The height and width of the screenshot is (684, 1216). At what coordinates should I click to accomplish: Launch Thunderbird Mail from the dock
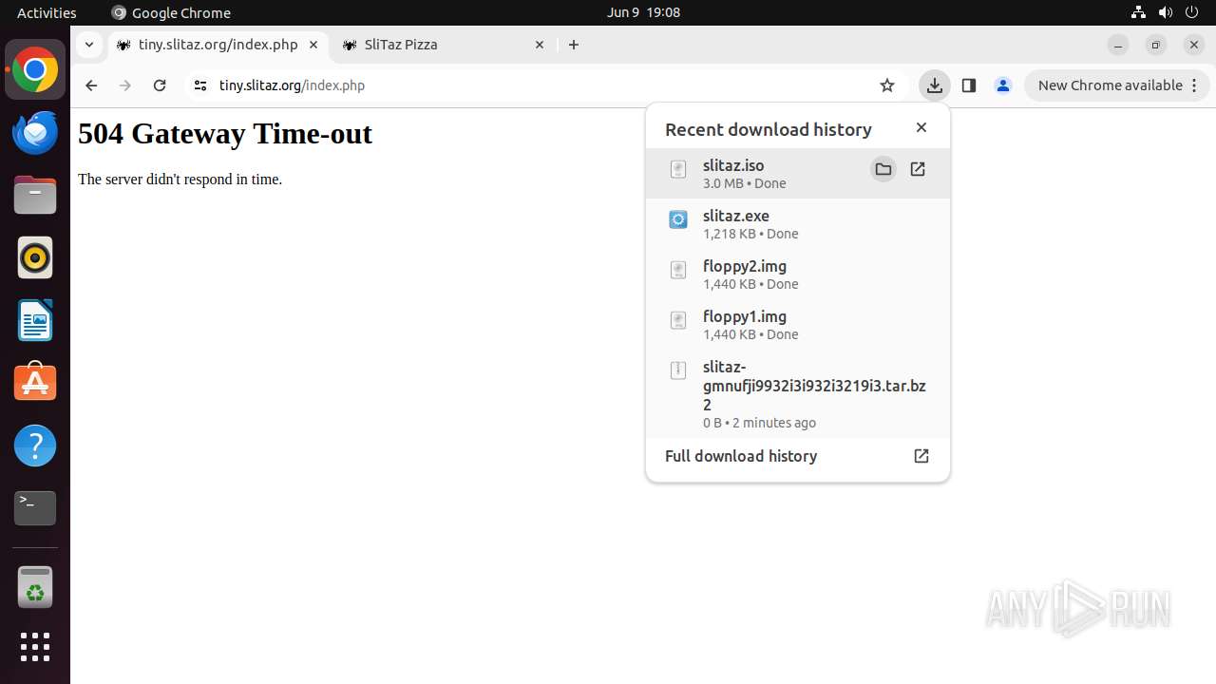pos(35,133)
